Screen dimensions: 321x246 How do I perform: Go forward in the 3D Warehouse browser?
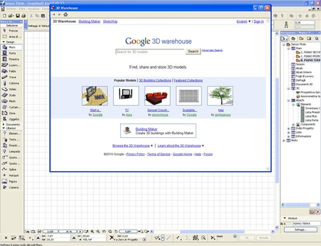pos(60,14)
